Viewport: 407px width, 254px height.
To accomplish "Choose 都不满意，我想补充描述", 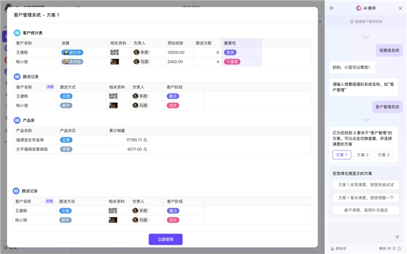I will coord(366,210).
